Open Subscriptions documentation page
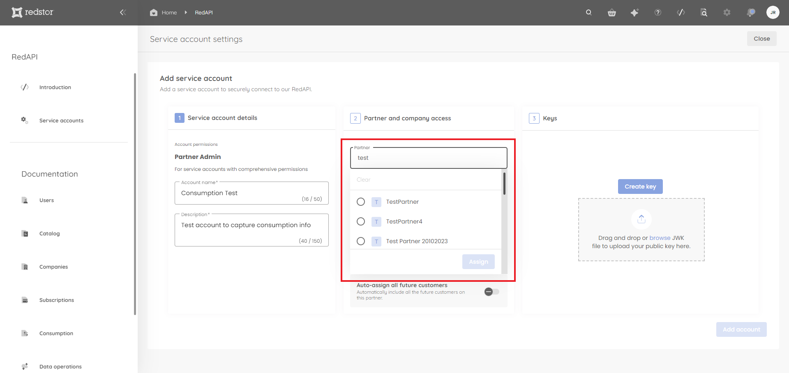Image resolution: width=789 pixels, height=373 pixels. click(x=57, y=300)
